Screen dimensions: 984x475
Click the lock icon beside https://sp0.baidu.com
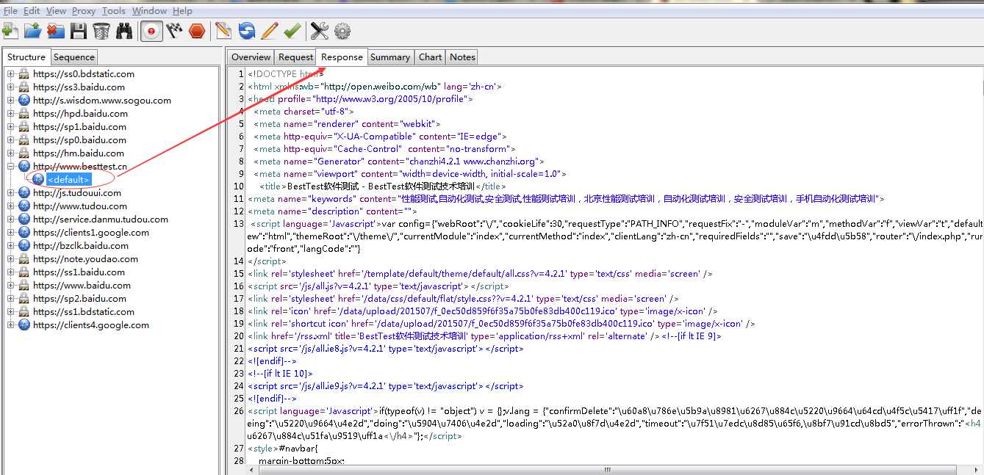[x=24, y=140]
